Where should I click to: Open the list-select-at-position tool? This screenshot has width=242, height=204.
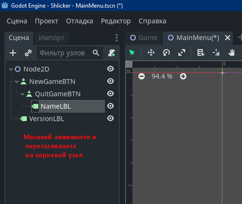coord(201,52)
